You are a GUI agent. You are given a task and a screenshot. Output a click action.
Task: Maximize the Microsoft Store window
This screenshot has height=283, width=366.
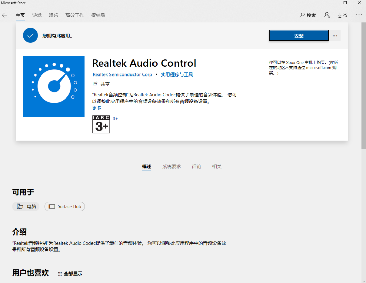coord(345,3)
